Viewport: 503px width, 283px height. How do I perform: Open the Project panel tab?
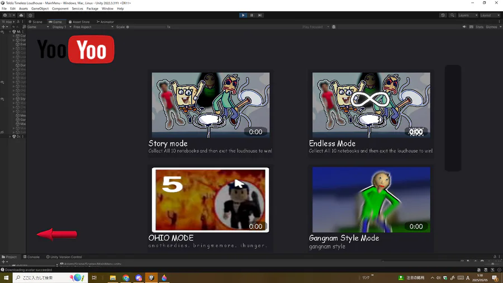[x=9, y=257]
